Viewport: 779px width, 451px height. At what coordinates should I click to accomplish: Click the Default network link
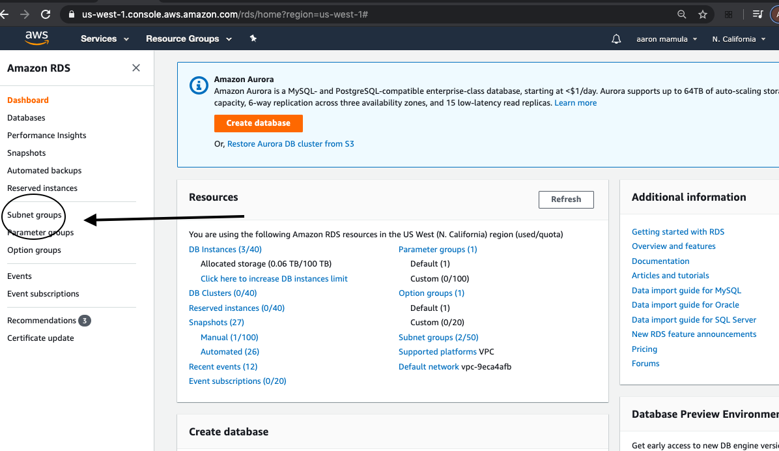point(429,366)
